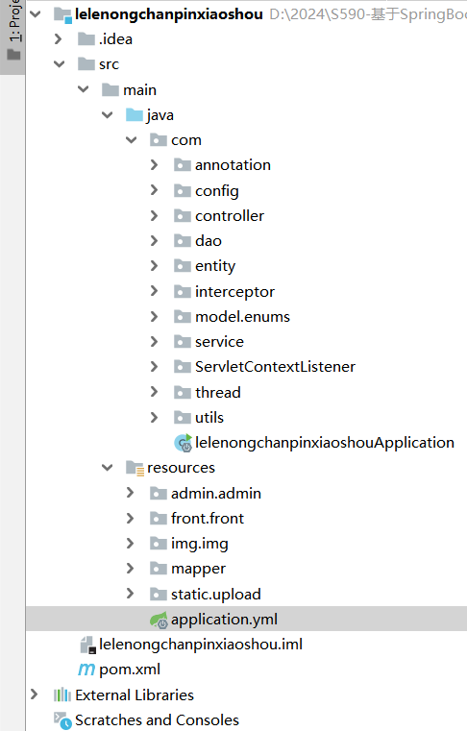467x731 pixels.
Task: Expand the External Libraries node
Action: pyautogui.click(x=34, y=694)
